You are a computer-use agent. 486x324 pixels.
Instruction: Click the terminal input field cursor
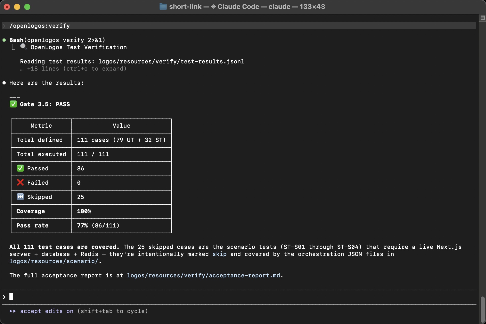(11, 297)
